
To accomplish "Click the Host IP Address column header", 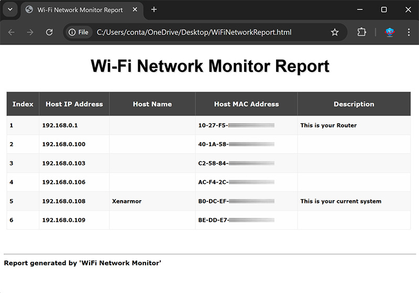I will (x=74, y=104).
